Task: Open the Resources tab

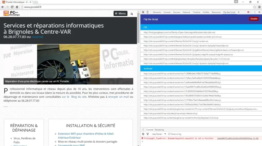Action: 216,12
